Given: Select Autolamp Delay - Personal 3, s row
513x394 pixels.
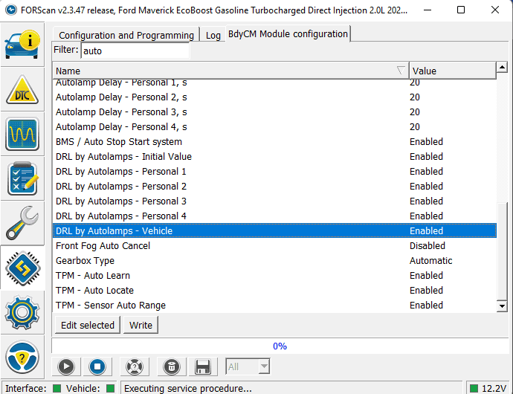Looking at the screenshot, I should click(274, 112).
